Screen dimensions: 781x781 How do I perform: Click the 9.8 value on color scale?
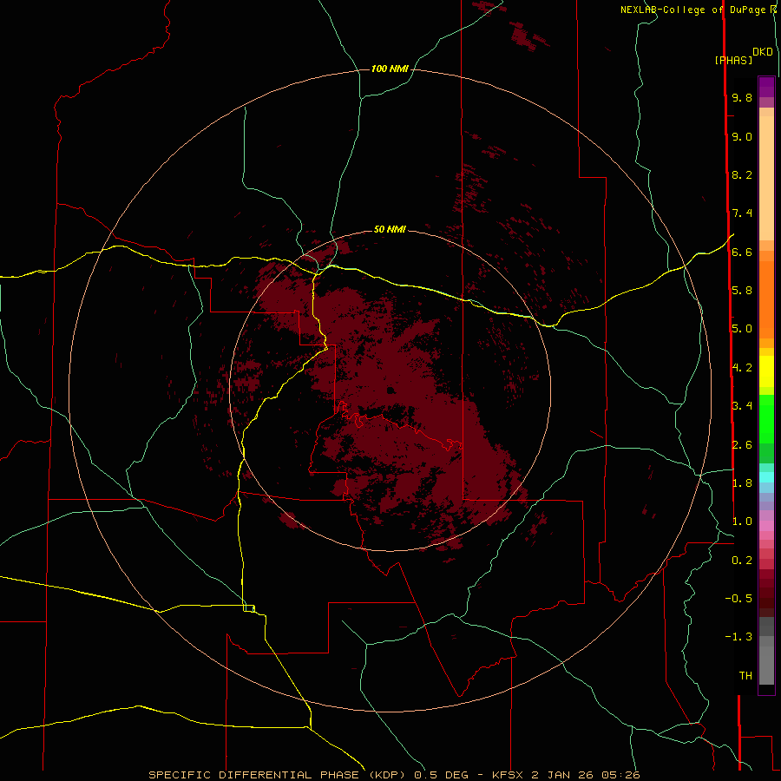tap(742, 97)
